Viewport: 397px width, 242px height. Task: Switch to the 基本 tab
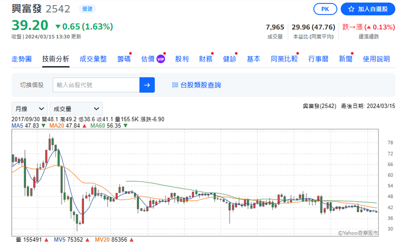253,59
